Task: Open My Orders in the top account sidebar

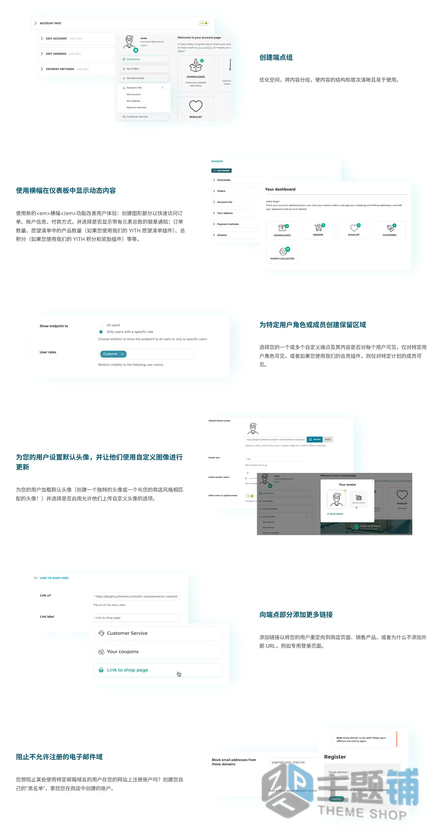Action: point(144,69)
